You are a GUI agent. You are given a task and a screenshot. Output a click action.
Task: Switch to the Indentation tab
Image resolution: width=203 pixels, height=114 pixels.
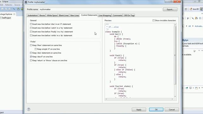pos(32,16)
